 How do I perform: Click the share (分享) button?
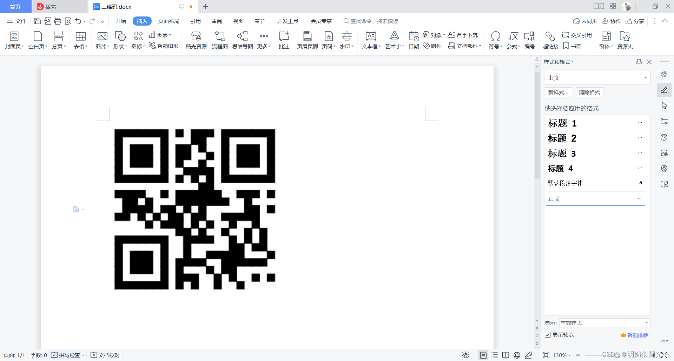point(635,21)
